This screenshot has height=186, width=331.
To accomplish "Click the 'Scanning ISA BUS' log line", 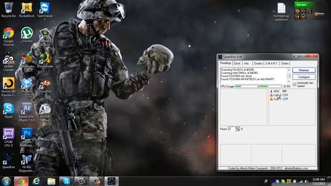I will [x=238, y=70].
